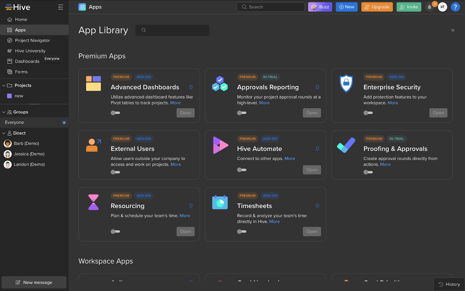Open History panel
Screen dimensions: 465x291
pyautogui.click(x=449, y=285)
